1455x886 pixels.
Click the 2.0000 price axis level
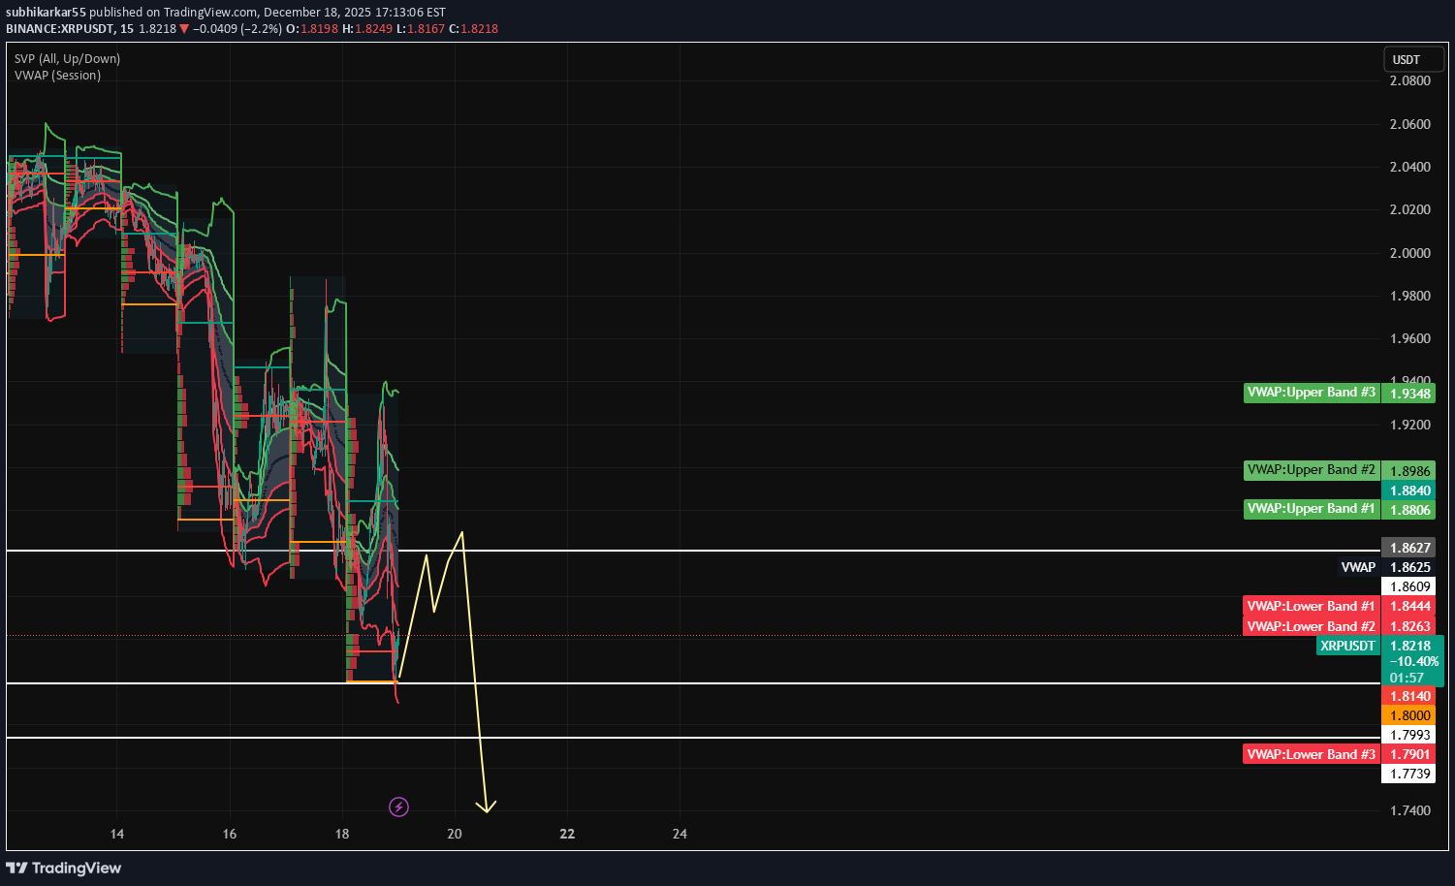click(x=1409, y=253)
